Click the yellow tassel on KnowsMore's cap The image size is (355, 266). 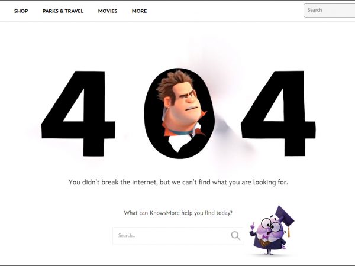click(289, 232)
